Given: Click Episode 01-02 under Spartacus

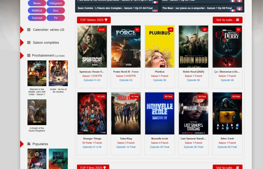Looking at the screenshot, I should [x=92, y=80].
